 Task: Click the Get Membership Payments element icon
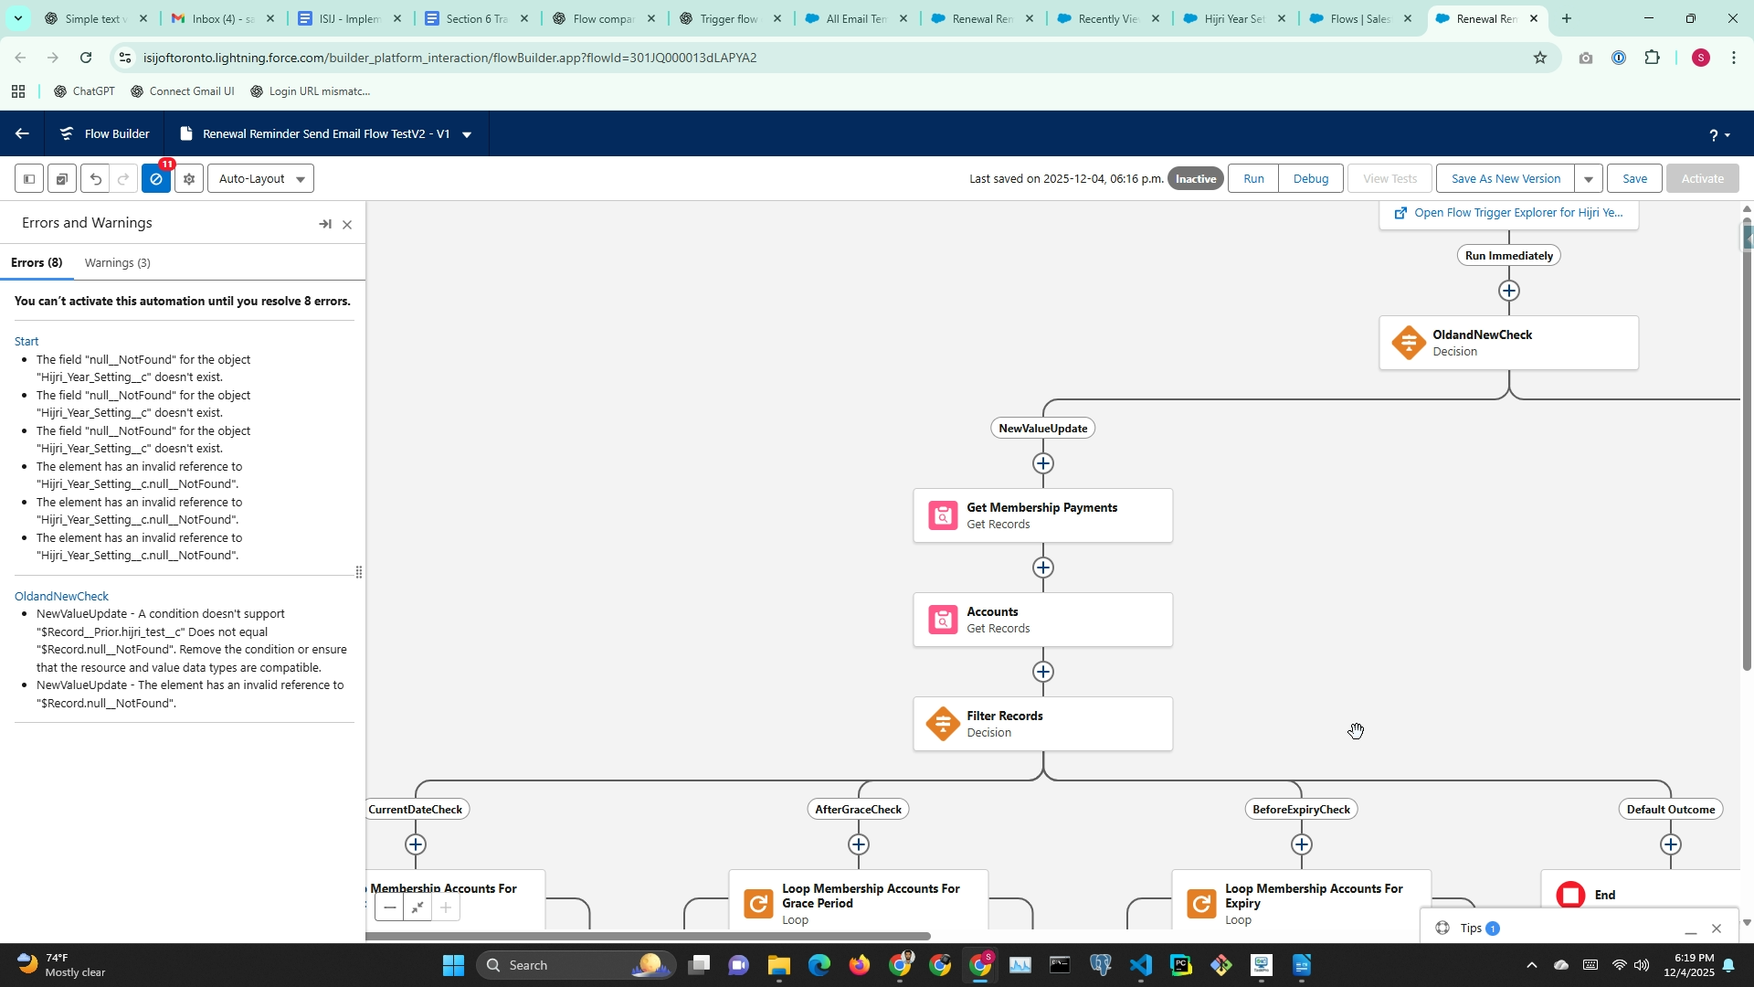[942, 515]
